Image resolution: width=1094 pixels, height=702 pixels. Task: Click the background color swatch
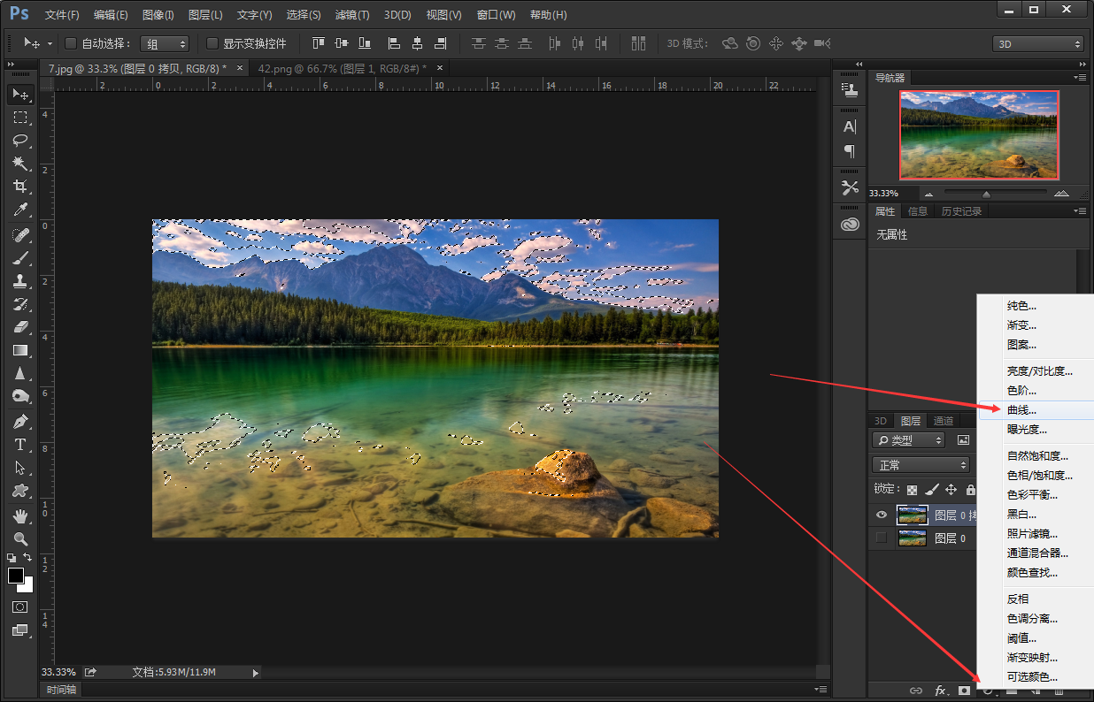click(27, 586)
